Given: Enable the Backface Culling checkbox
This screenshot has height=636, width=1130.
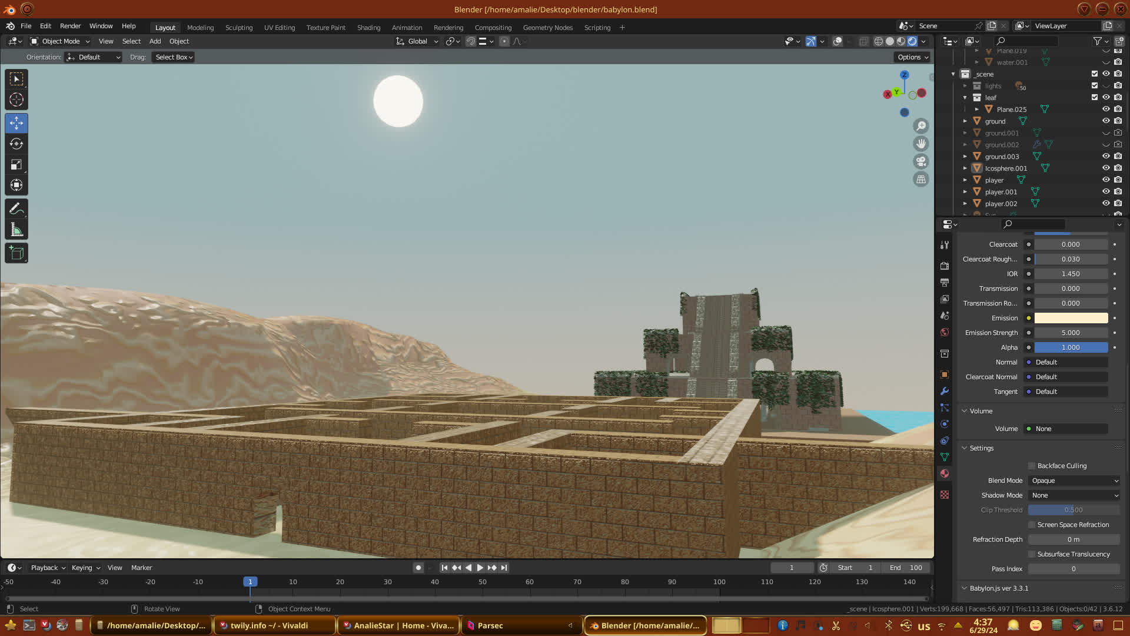Looking at the screenshot, I should (1032, 466).
